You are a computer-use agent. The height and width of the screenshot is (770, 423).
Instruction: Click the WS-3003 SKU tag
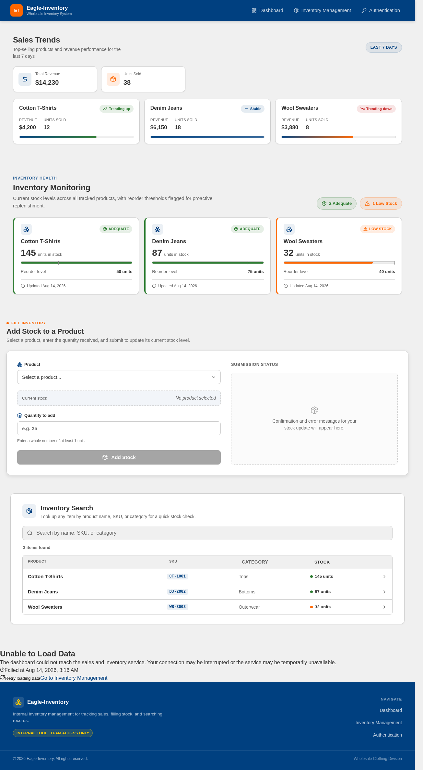[x=178, y=607]
